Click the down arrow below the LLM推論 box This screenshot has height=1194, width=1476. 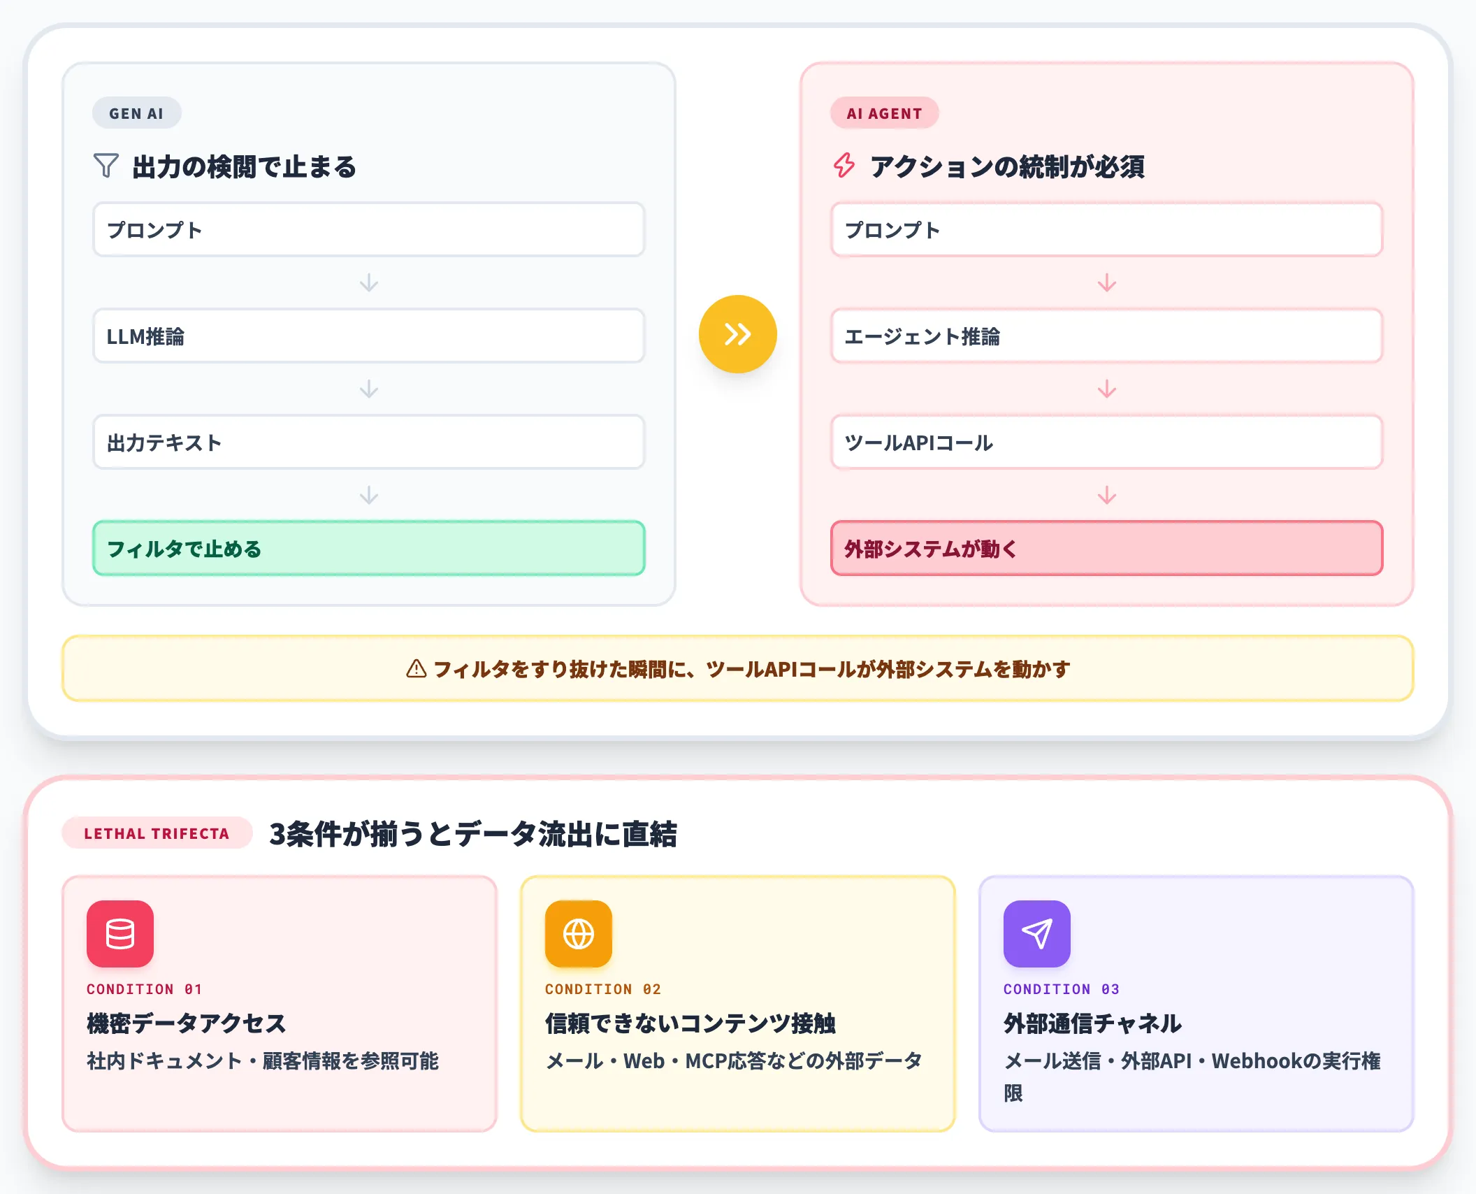(x=369, y=389)
